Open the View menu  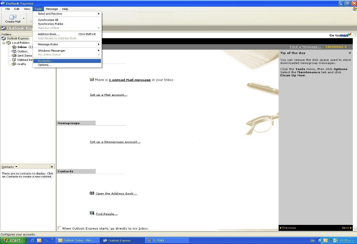point(27,9)
